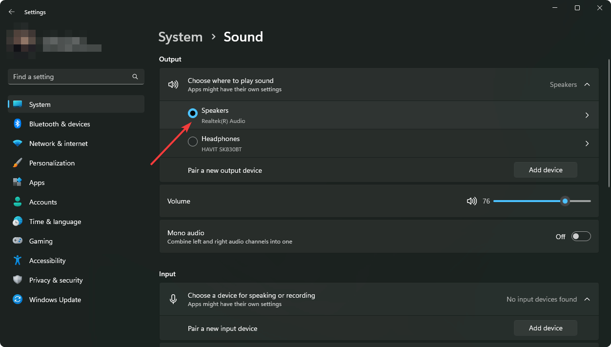This screenshot has height=347, width=611.
Task: Go to Time & language settings
Action: point(55,222)
